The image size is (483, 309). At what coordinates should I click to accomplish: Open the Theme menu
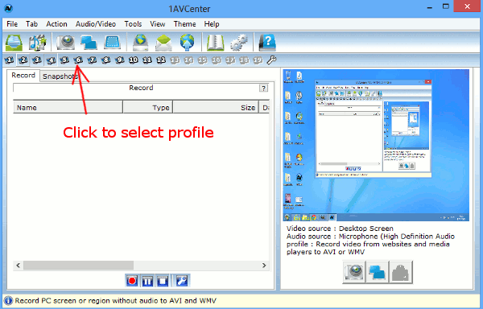[x=184, y=24]
